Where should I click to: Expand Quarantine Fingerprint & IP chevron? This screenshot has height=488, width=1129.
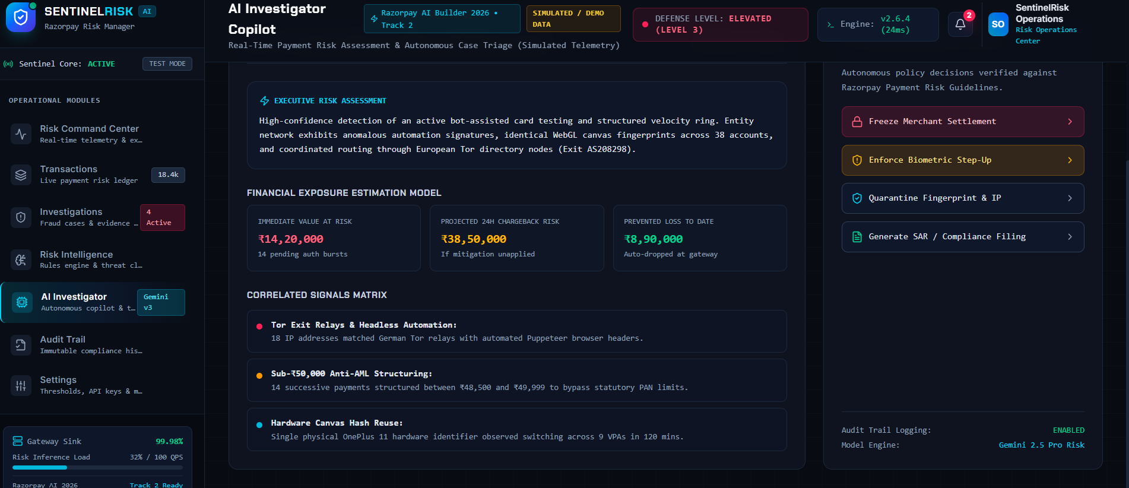click(1070, 198)
